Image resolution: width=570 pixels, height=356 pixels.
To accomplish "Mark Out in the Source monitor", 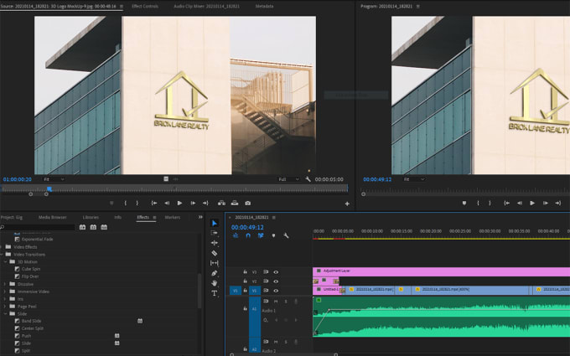I will 137,203.
